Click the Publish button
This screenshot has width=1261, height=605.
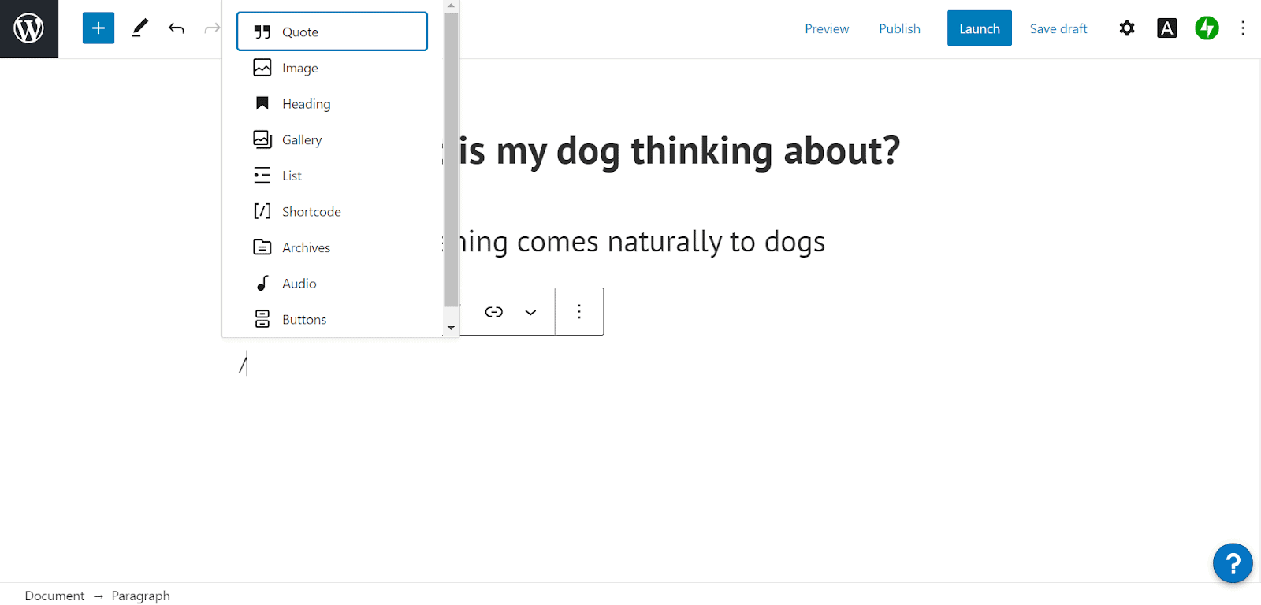pos(899,28)
